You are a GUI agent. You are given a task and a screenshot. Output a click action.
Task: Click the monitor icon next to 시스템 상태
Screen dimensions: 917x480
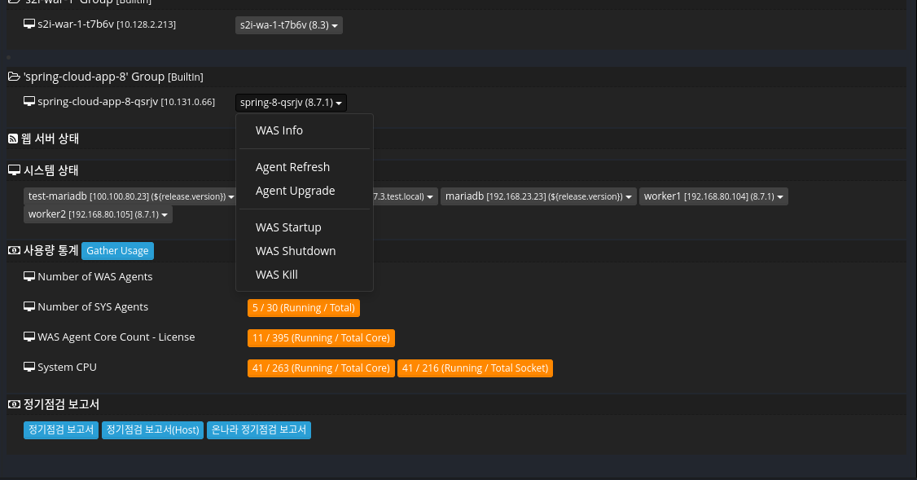pyautogui.click(x=14, y=170)
